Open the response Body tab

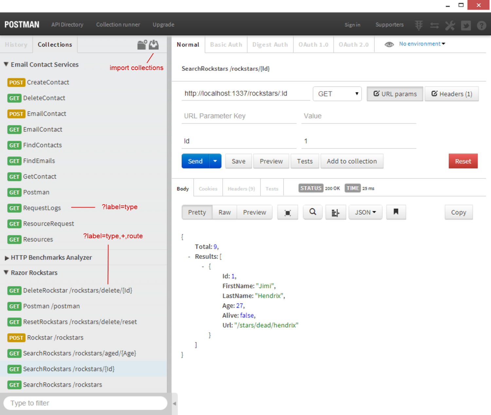(183, 189)
